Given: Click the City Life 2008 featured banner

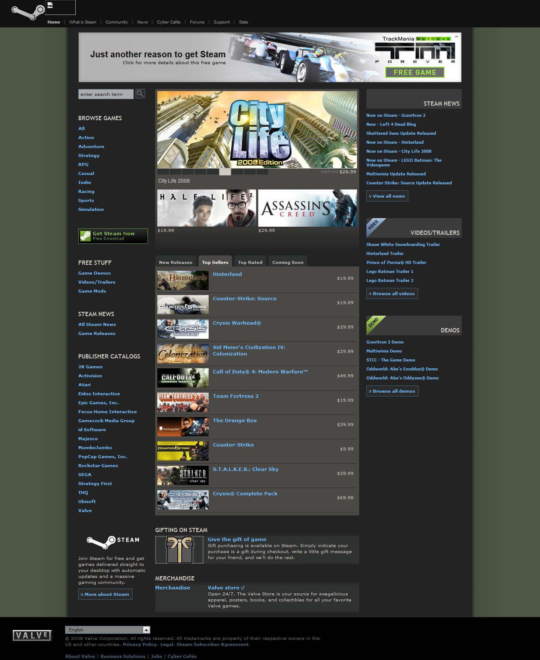Looking at the screenshot, I should click(x=257, y=130).
